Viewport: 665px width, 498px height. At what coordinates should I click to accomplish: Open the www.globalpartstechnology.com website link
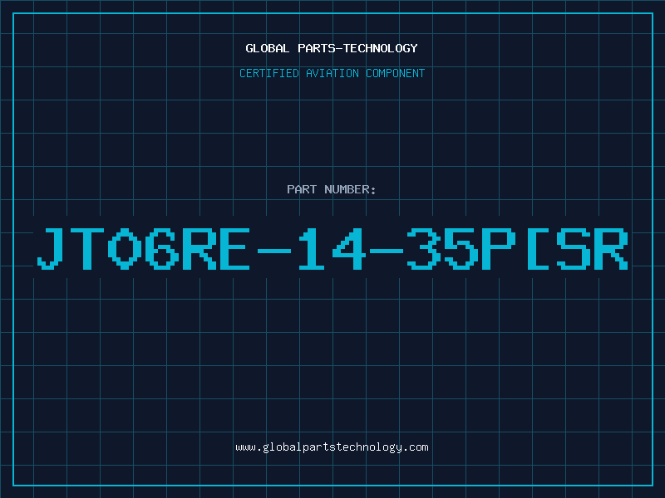coord(332,447)
